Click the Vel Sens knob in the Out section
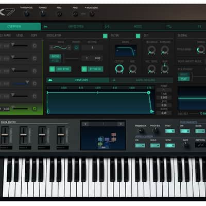This screenshot has width=206, height=206. 152,69
